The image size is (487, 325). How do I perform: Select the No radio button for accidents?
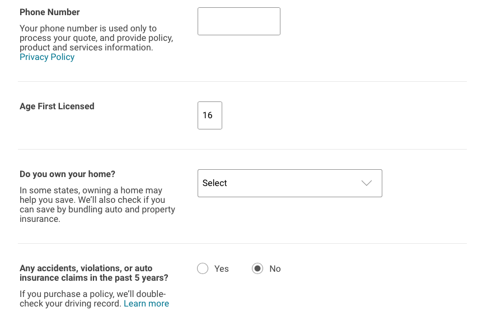257,269
